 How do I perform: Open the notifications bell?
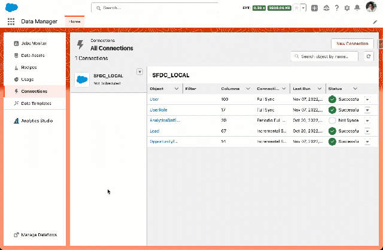pos(357,8)
